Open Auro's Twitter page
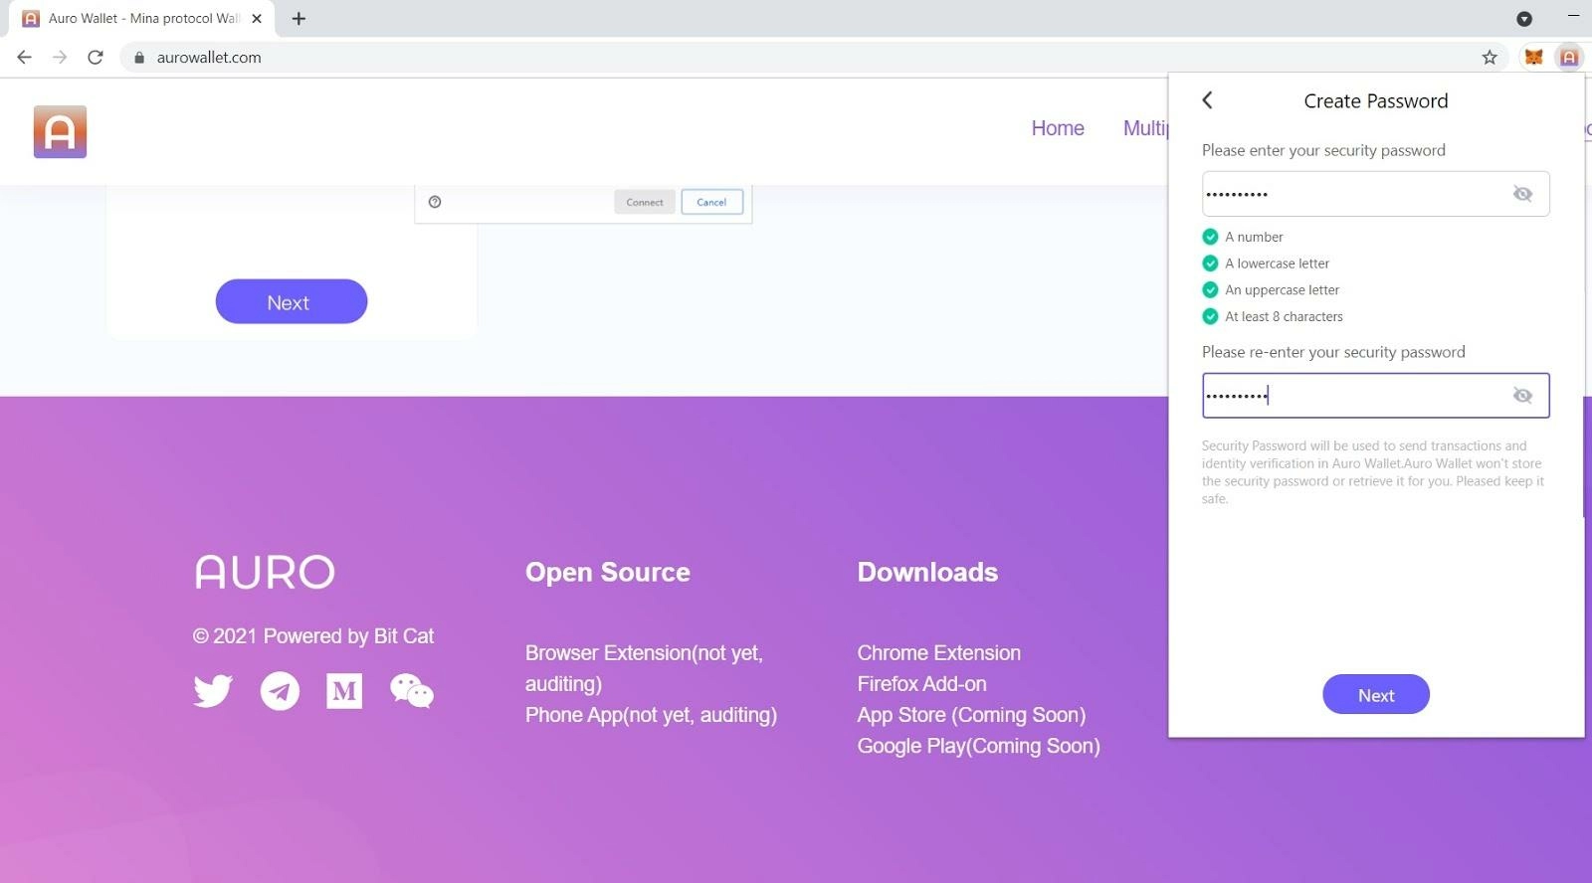The width and height of the screenshot is (1592, 883). 213,690
